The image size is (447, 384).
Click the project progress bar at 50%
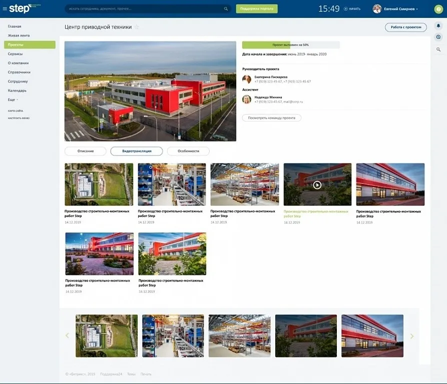click(290, 45)
